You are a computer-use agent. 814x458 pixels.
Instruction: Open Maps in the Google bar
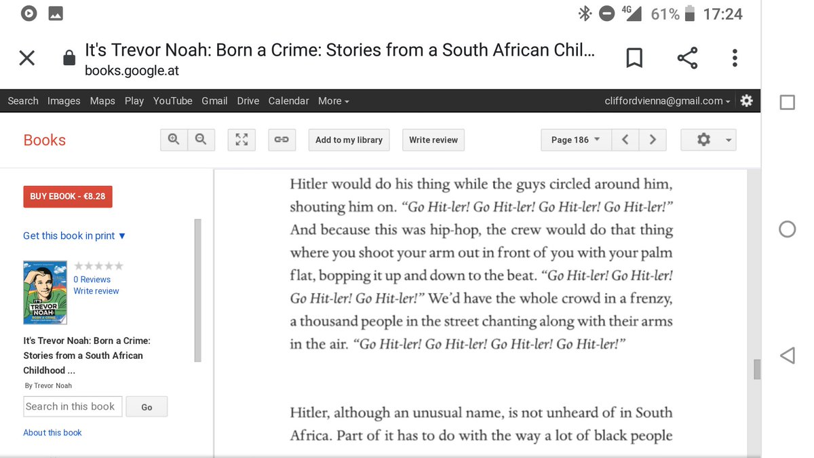click(x=102, y=100)
